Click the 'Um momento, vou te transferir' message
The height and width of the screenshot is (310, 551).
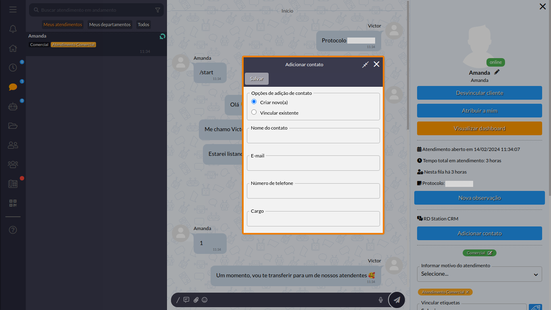click(296, 276)
